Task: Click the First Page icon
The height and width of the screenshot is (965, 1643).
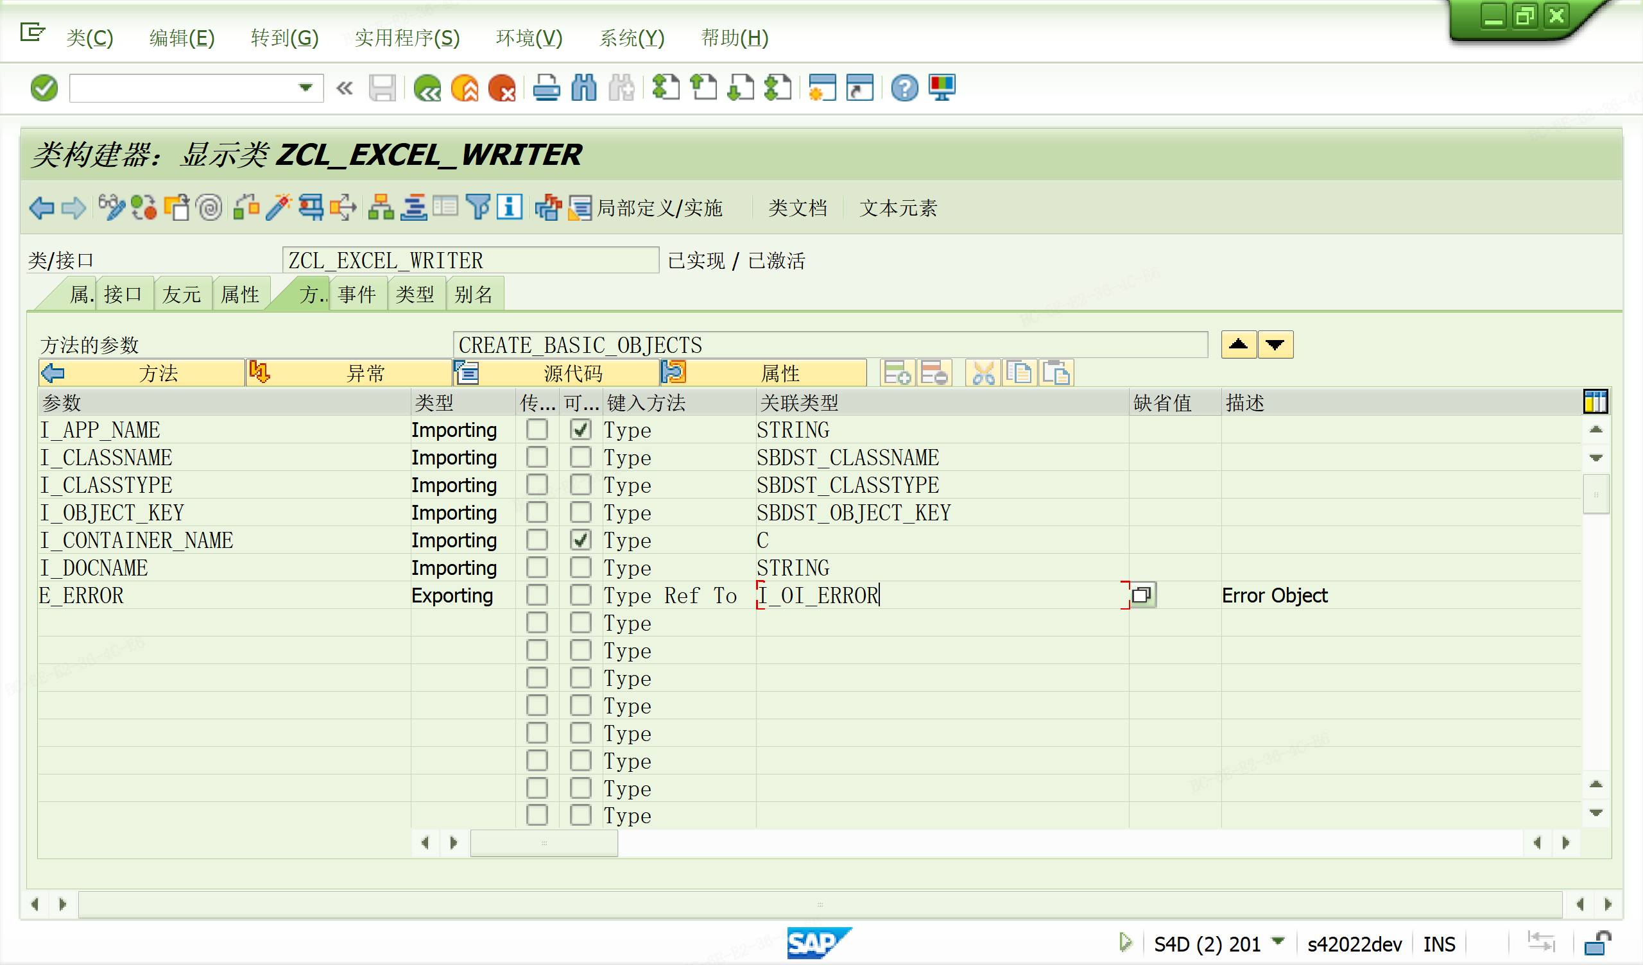Action: click(666, 88)
